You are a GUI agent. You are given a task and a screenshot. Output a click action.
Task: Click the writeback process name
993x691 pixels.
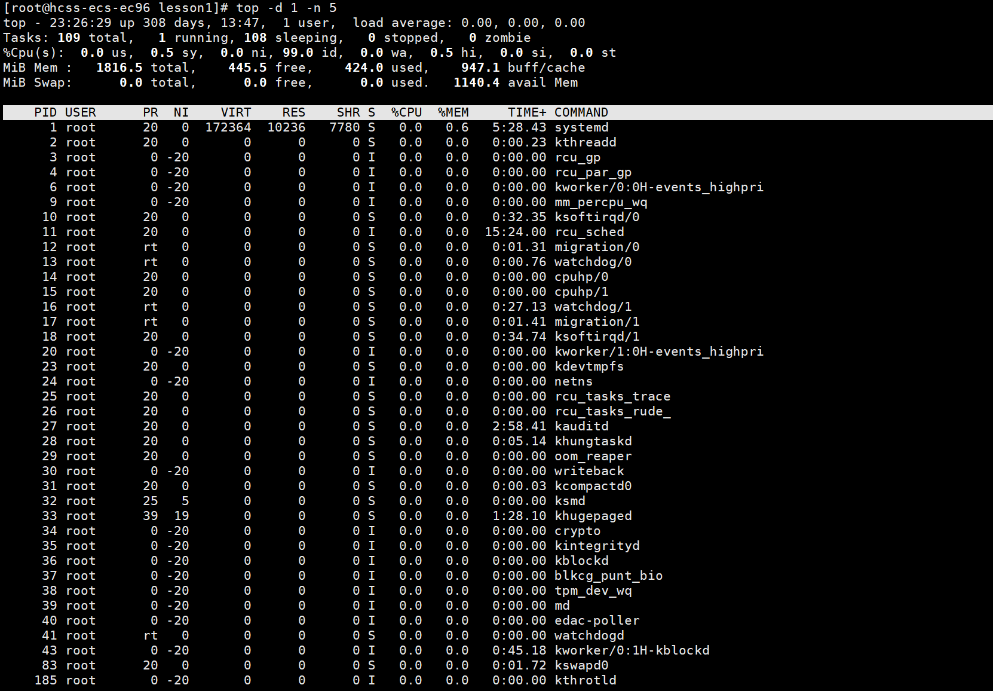[589, 471]
